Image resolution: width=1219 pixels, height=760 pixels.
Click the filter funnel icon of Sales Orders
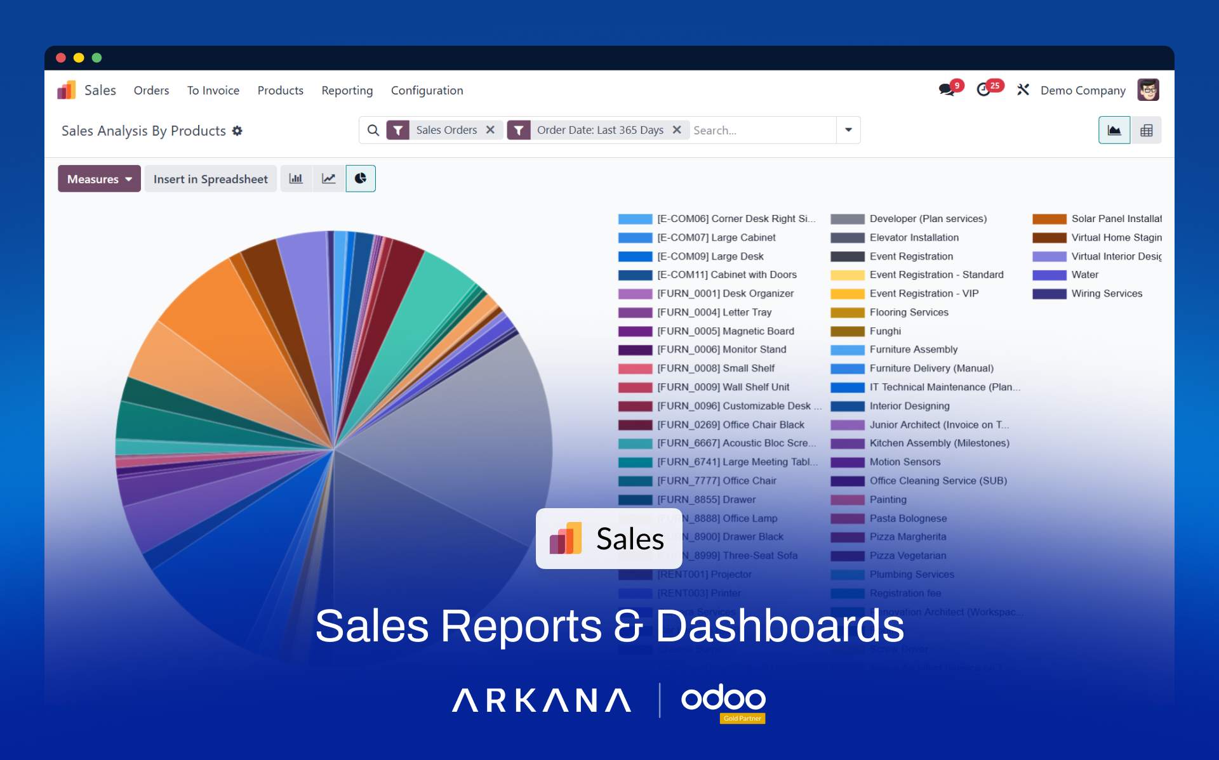(398, 130)
